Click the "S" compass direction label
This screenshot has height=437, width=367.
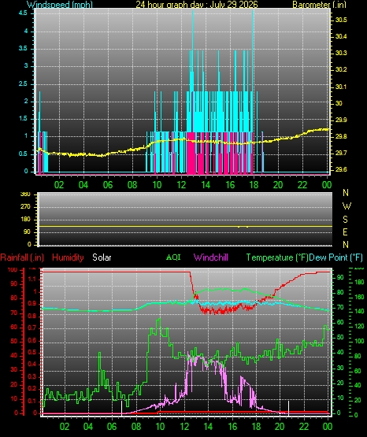click(x=345, y=220)
